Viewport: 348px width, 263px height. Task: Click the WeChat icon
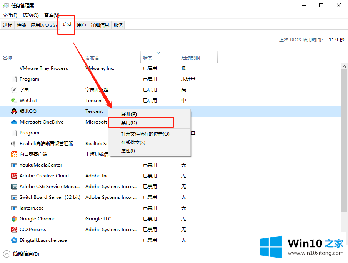tap(14, 101)
